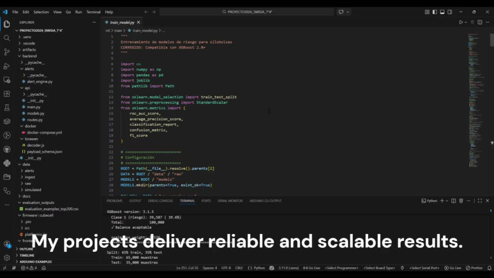
Task: Open the GitHub icon in activity bar
Action: click(6, 149)
